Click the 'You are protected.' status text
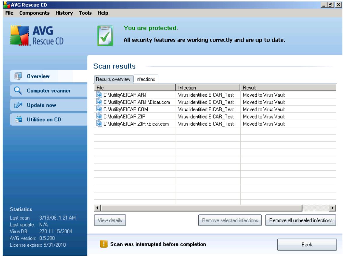The image size is (343, 256). [x=151, y=28]
